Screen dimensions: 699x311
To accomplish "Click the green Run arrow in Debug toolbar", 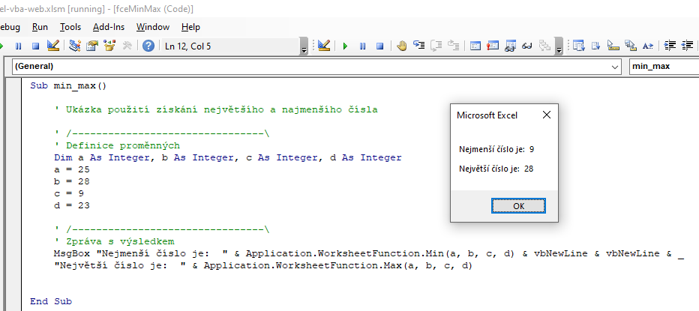I will [345, 46].
